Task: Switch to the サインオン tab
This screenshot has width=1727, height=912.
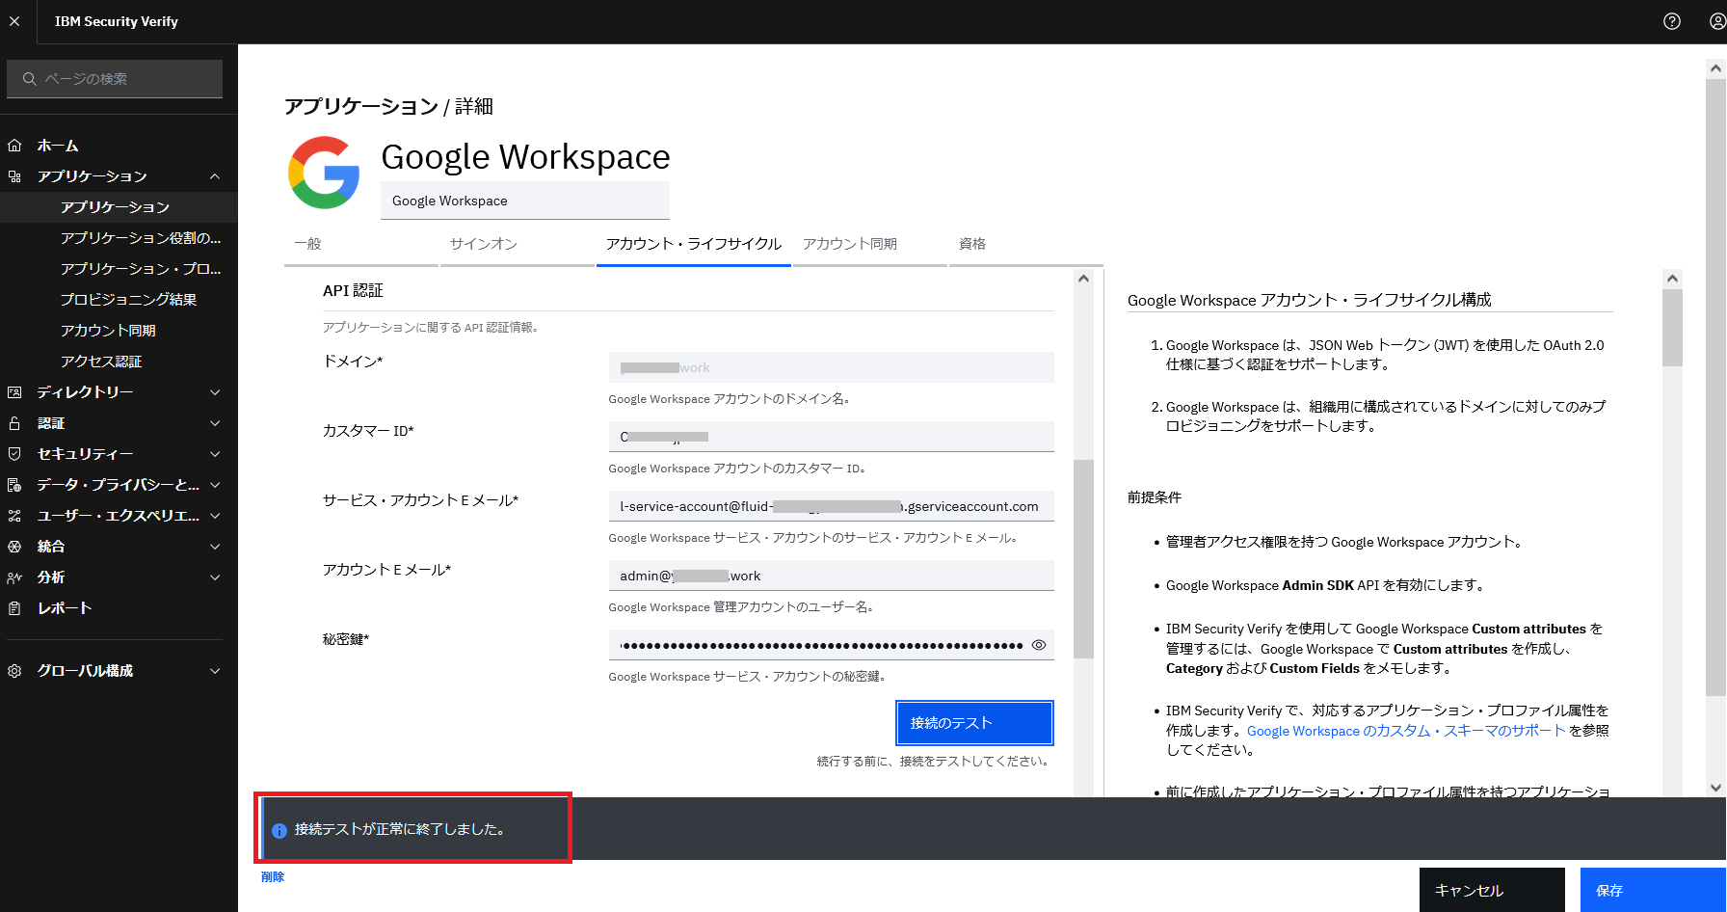Action: pyautogui.click(x=518, y=244)
